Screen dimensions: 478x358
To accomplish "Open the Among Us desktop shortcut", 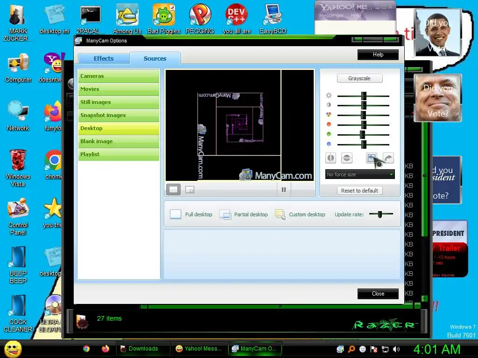I will point(127,19).
